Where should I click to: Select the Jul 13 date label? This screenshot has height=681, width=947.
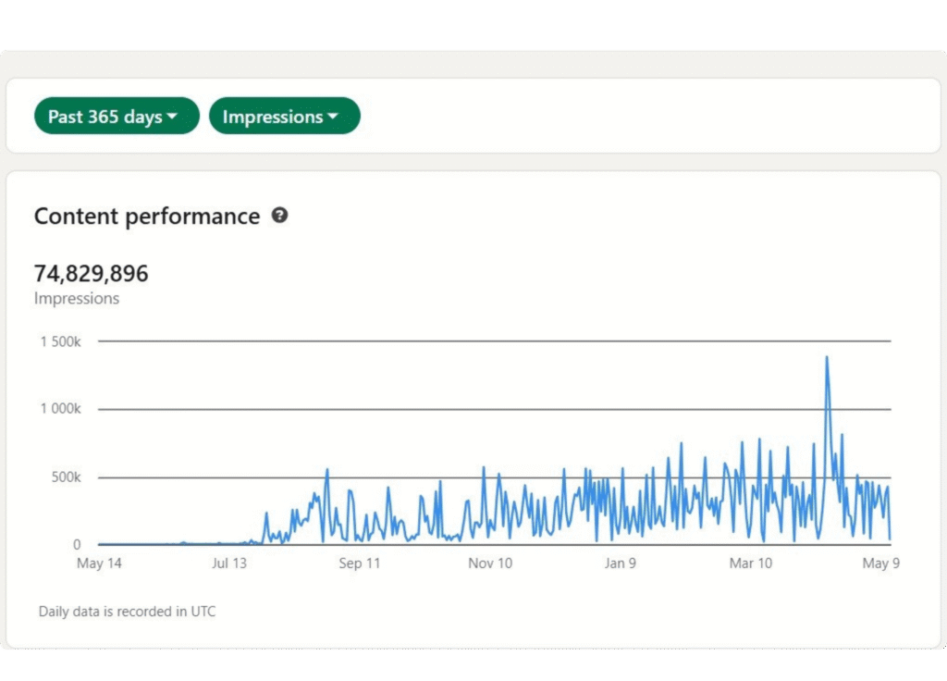[x=229, y=563]
